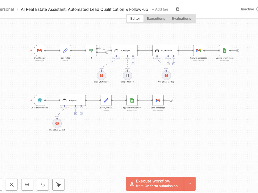Viewport: 258px width, 193px height.
Task: Select the Update row in sheet node
Action: pos(224,50)
